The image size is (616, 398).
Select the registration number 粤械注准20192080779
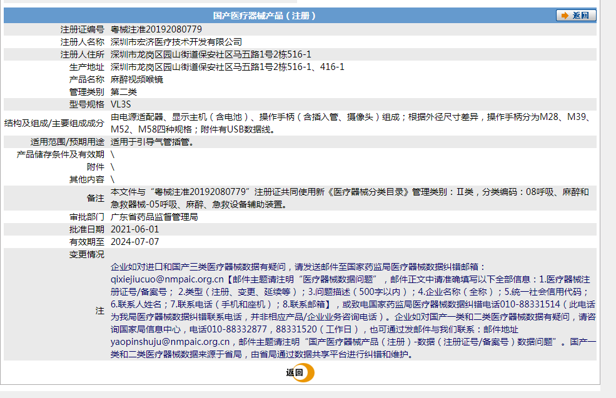click(x=156, y=28)
